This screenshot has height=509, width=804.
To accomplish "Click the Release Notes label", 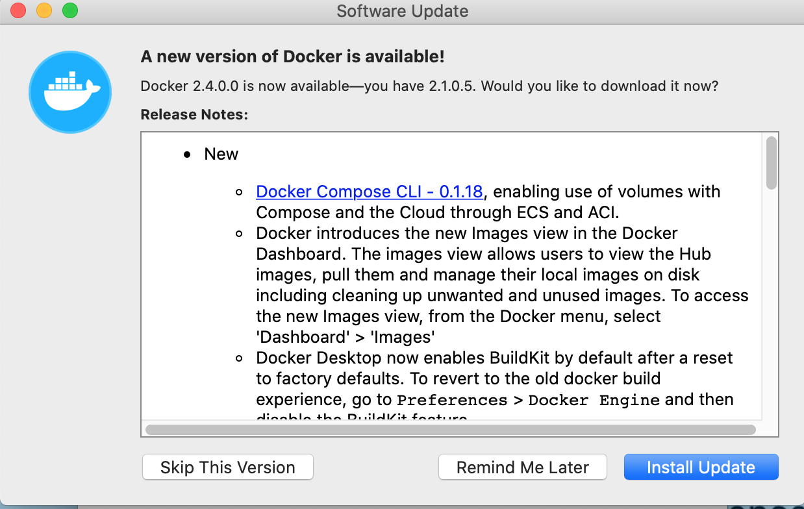I will tap(194, 115).
